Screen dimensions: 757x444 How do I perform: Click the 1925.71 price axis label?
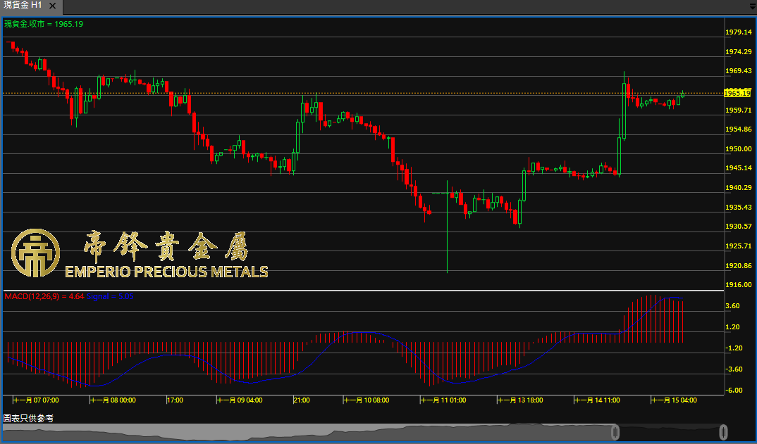click(x=739, y=246)
